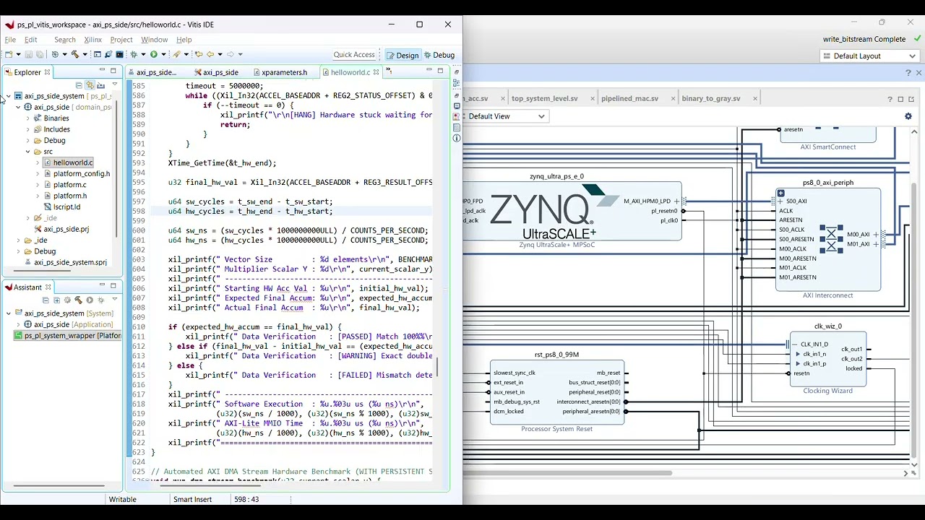This screenshot has width=925, height=520.
Task: Open the Default View dropdown in Vivado
Action: (506, 116)
